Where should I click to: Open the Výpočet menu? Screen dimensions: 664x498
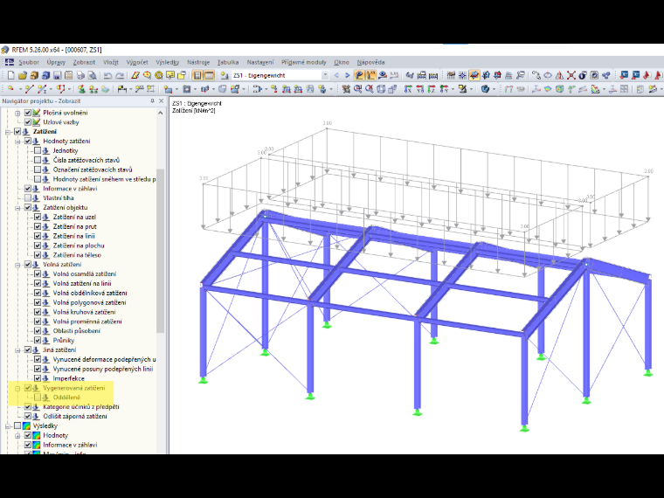(x=137, y=62)
